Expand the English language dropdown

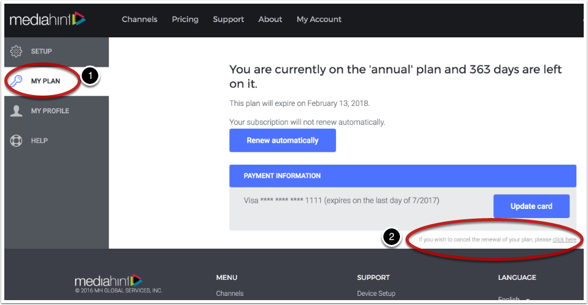514,299
